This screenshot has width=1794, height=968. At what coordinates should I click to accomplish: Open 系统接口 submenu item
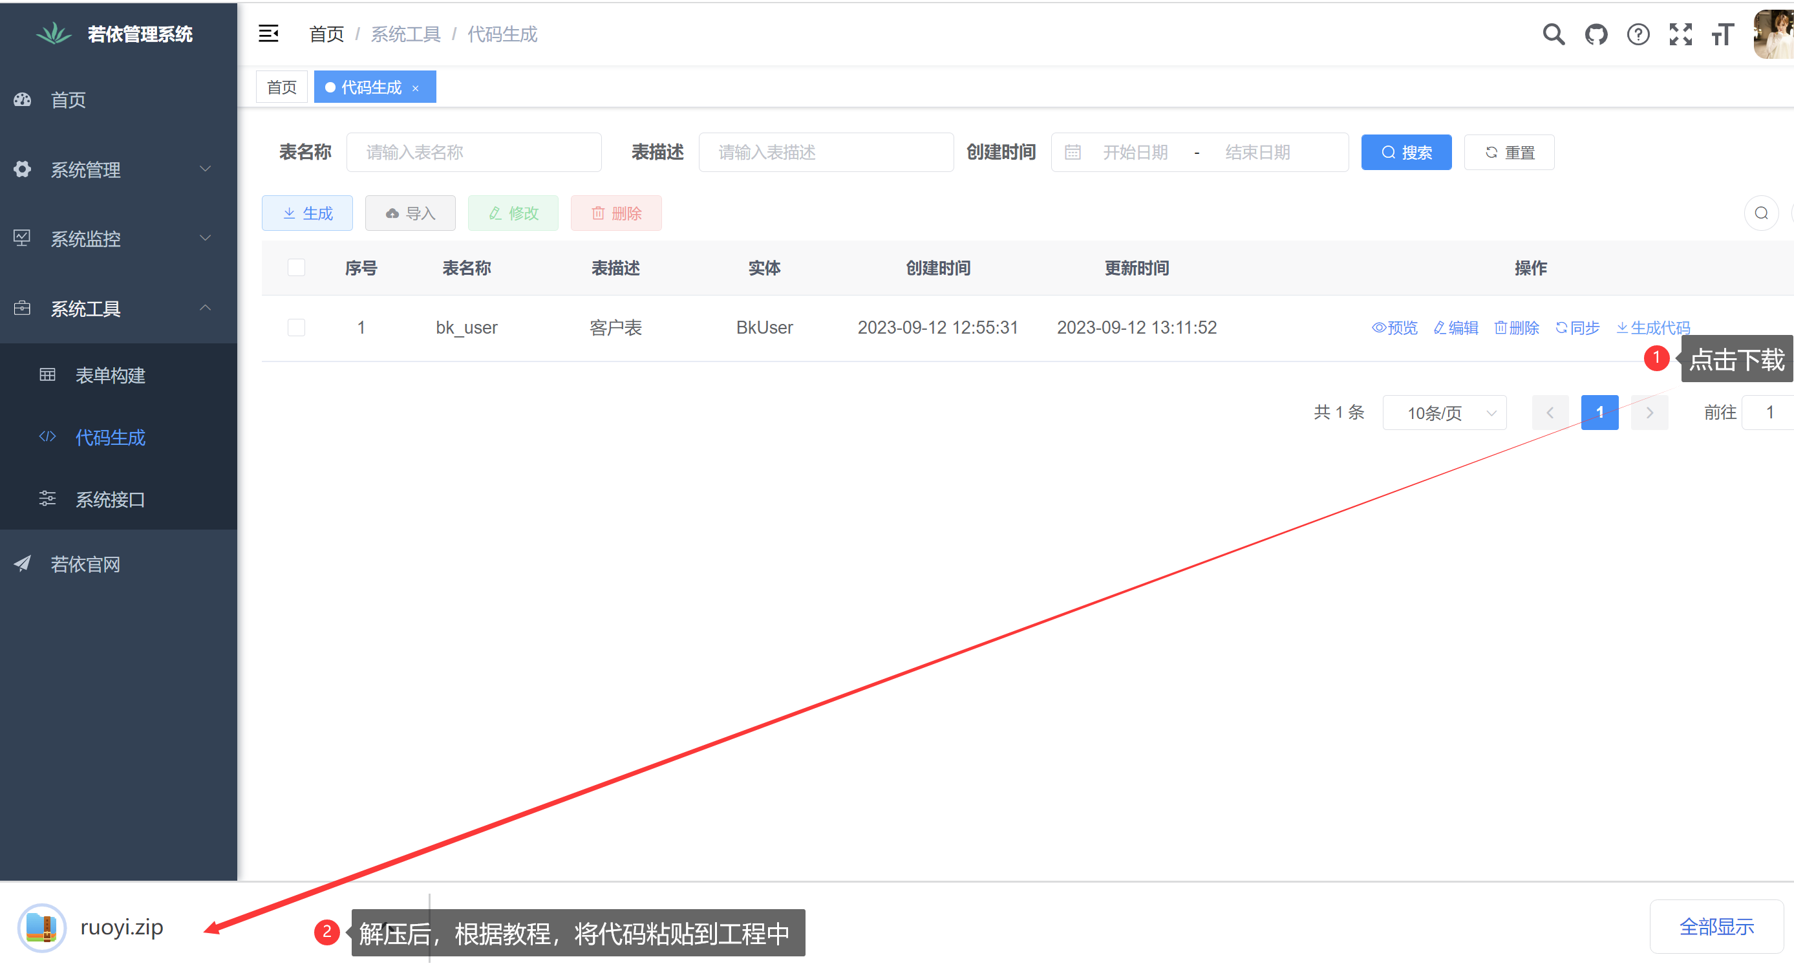click(x=118, y=499)
